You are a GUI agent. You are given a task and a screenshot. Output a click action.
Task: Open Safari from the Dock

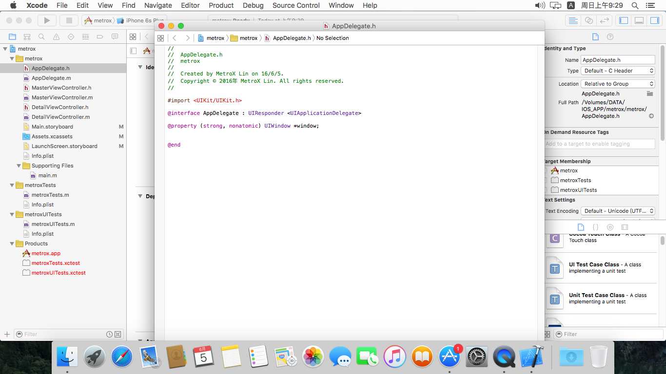[x=122, y=357]
